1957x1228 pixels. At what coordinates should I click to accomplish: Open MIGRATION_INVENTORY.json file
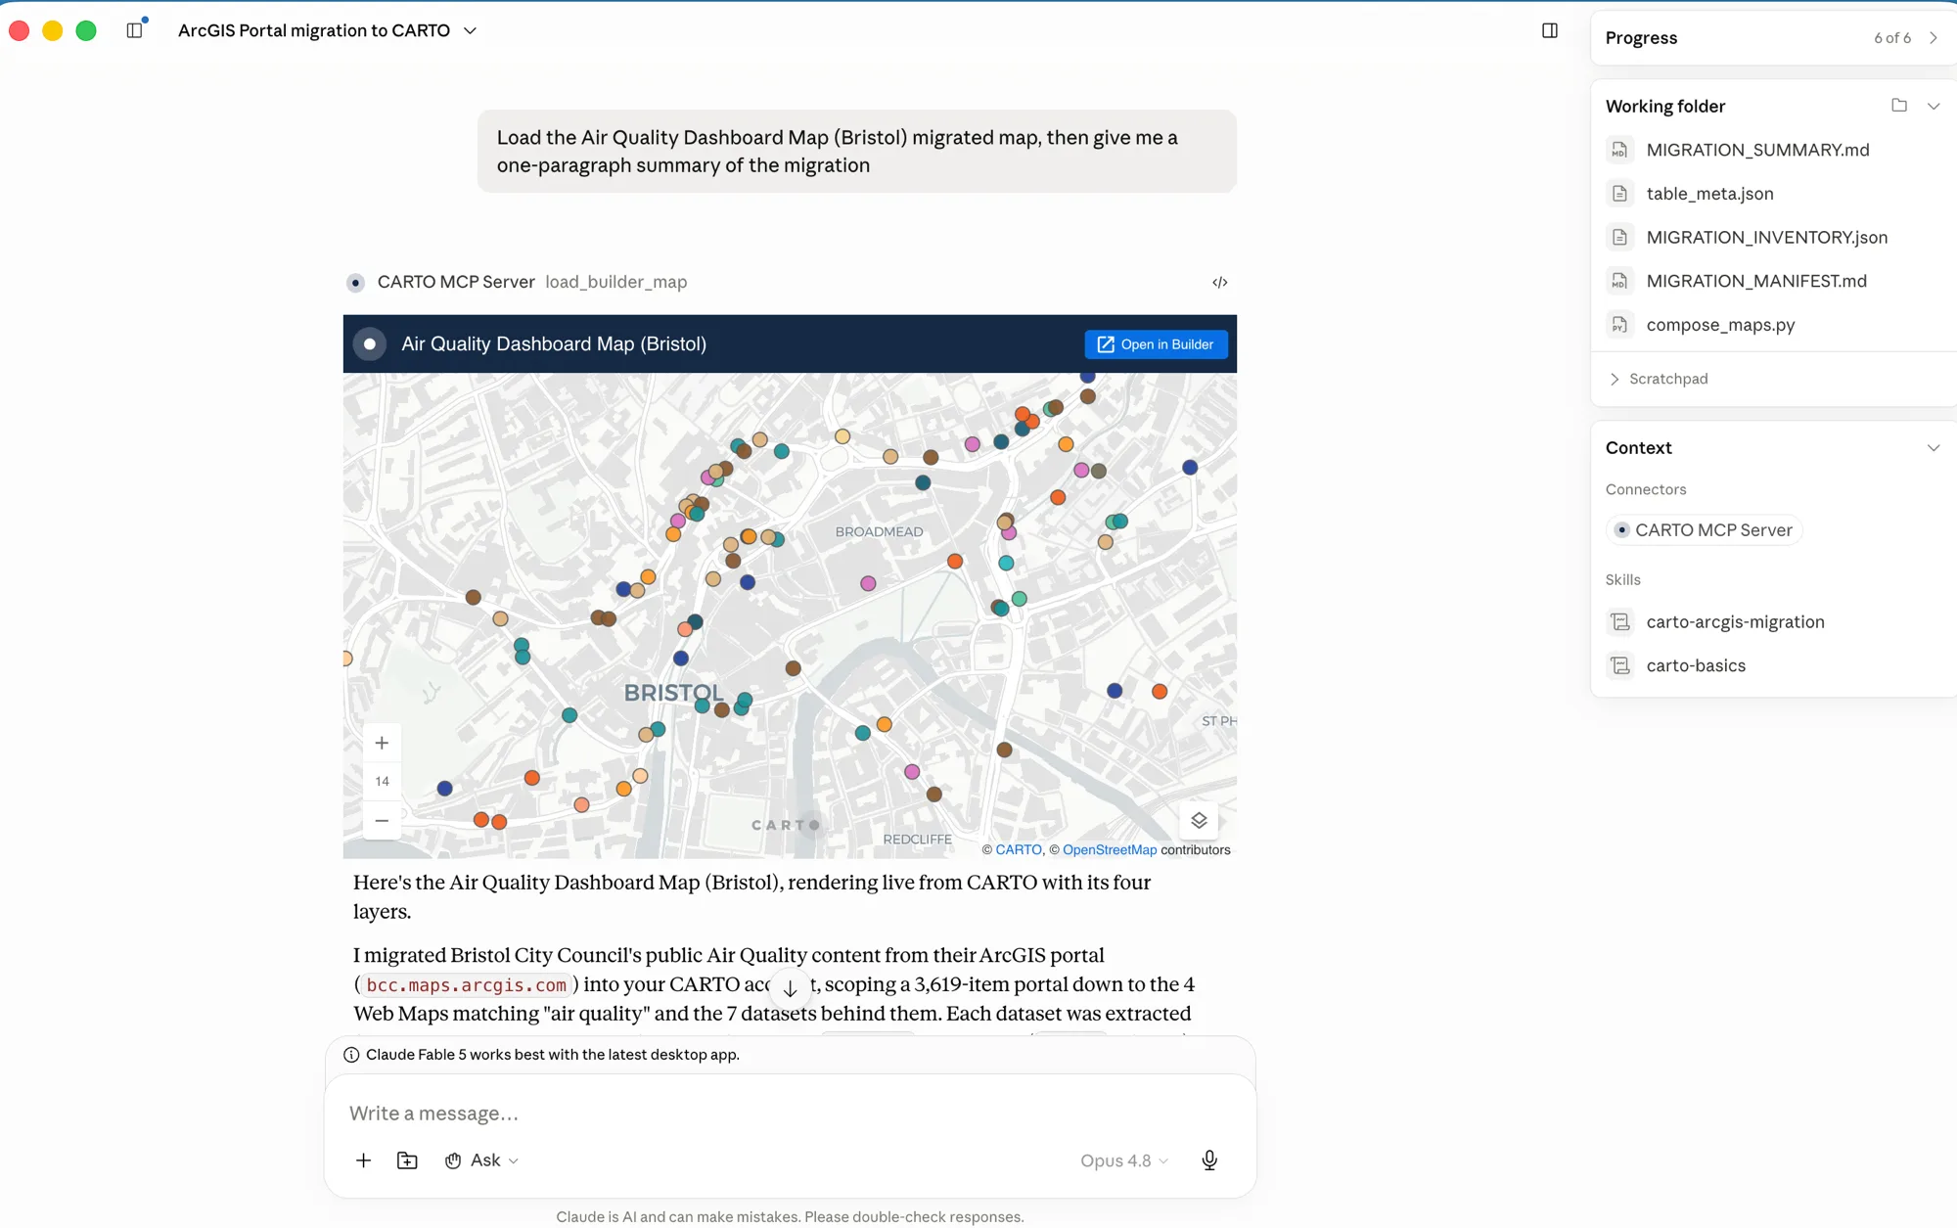(x=1766, y=237)
